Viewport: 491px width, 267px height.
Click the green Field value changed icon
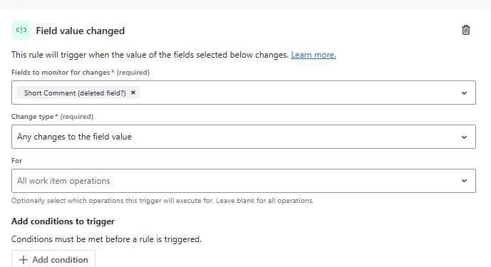point(21,30)
